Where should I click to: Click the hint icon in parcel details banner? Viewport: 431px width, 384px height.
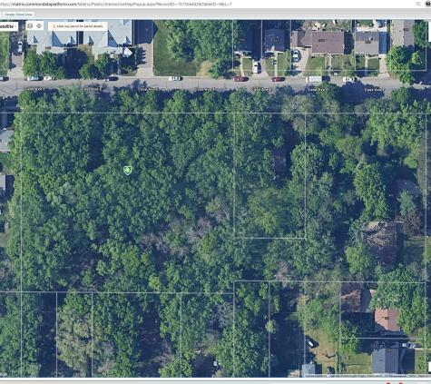54,26
